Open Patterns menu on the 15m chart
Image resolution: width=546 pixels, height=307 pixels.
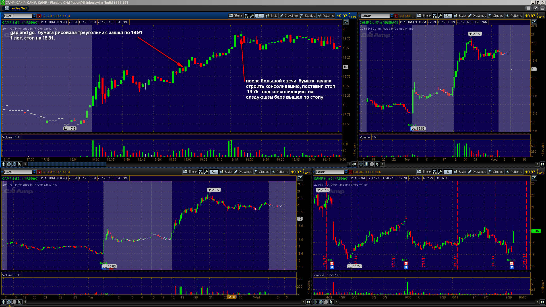pyautogui.click(x=514, y=16)
